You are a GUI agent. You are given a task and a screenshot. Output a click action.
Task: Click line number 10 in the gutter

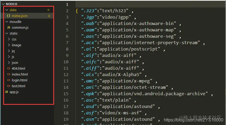pos(66,62)
